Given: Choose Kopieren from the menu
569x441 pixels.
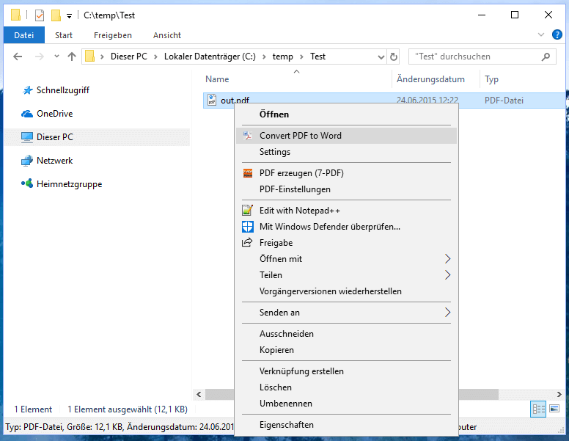Looking at the screenshot, I should (x=346, y=350).
